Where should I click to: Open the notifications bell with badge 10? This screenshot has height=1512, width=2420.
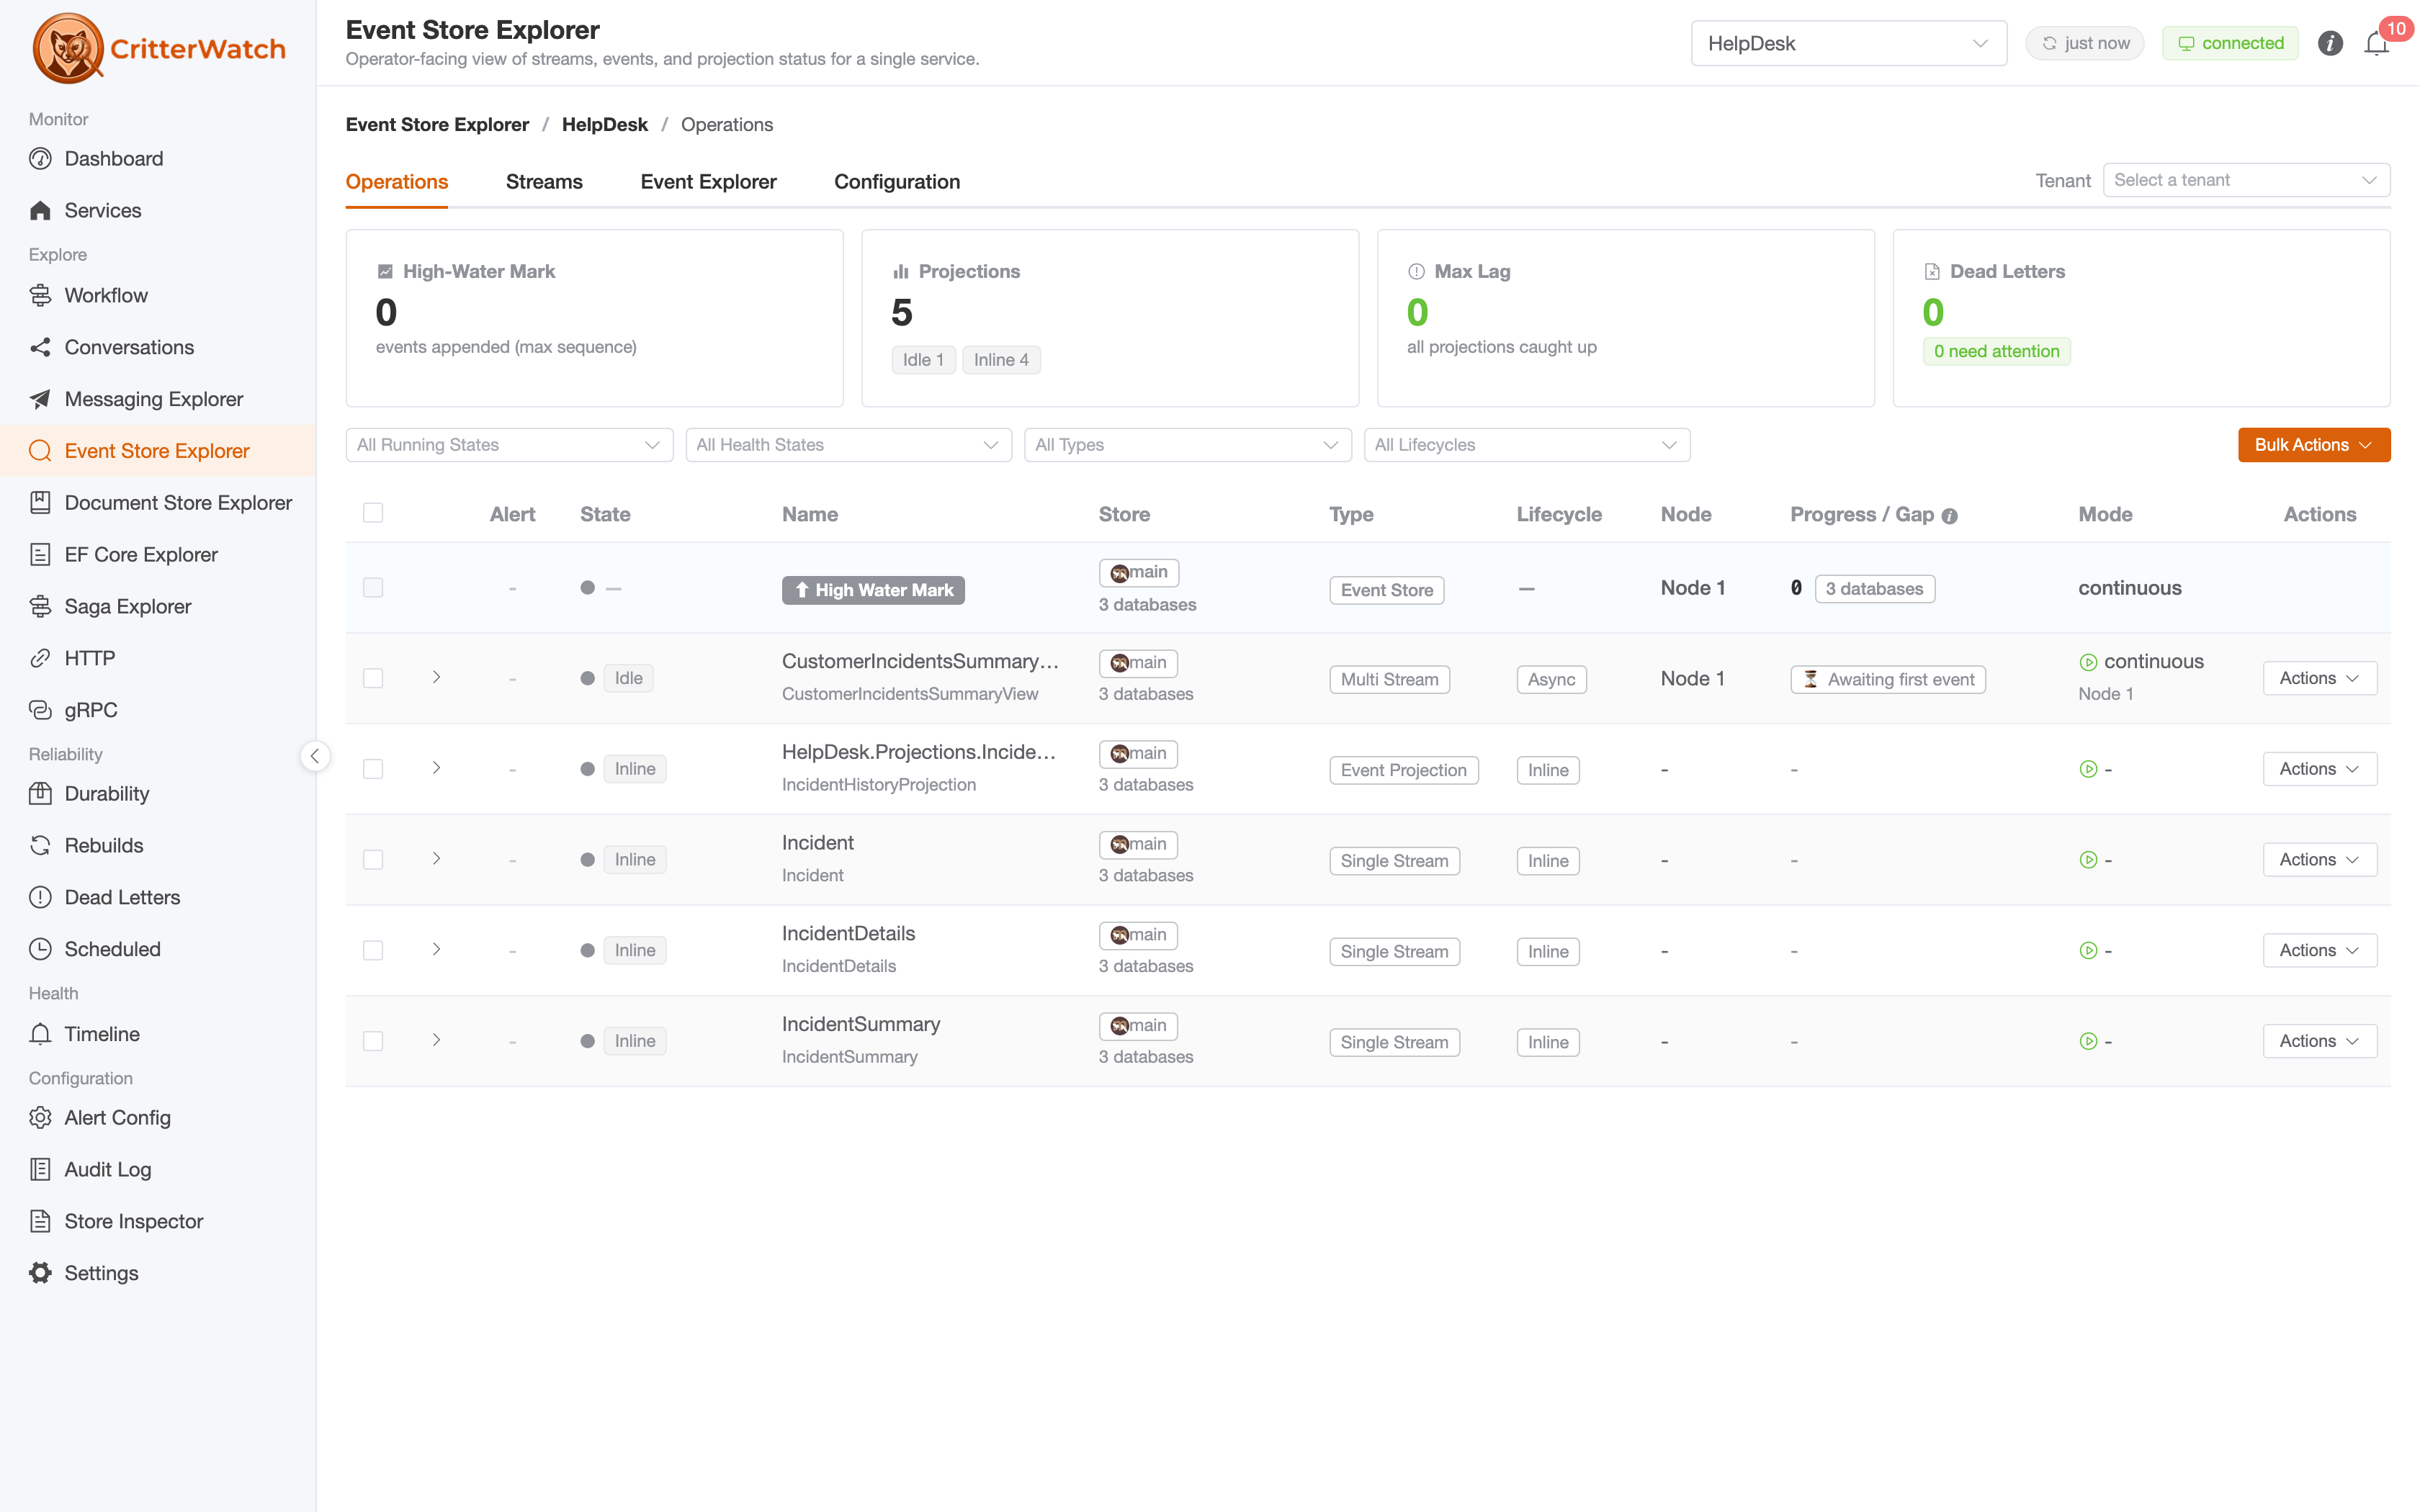tap(2377, 44)
